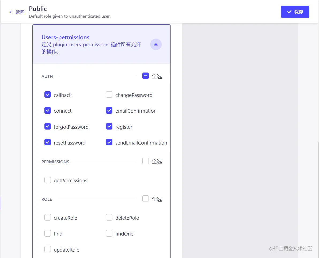Toggle the resetPassword checkbox
The height and width of the screenshot is (258, 319).
[48, 142]
